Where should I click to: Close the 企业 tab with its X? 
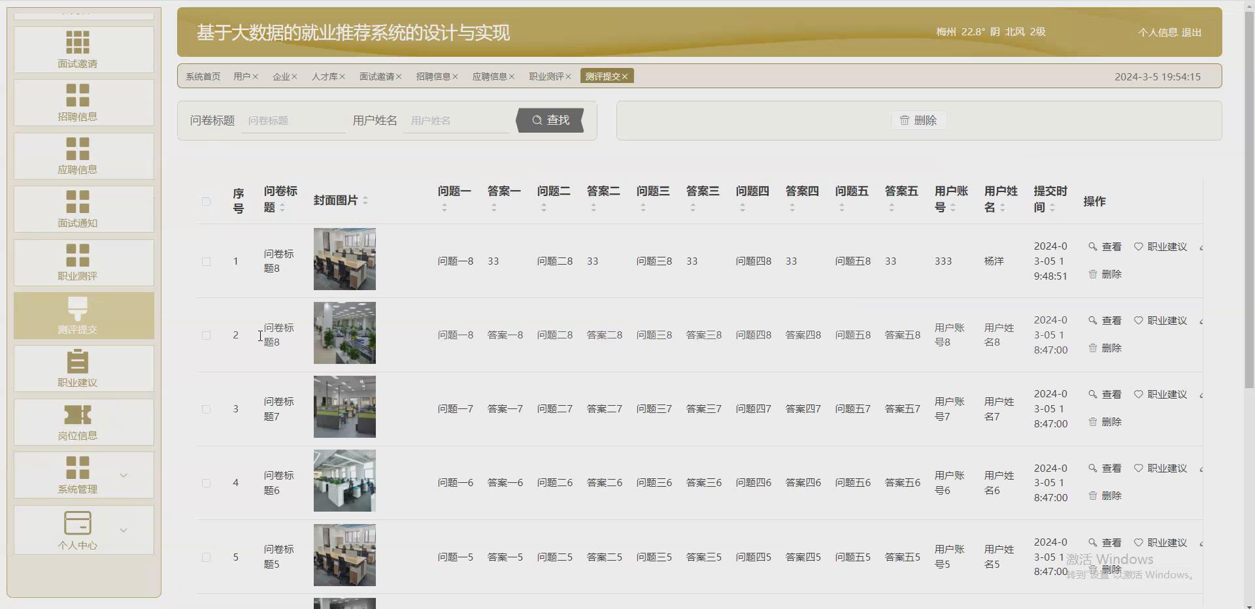[x=294, y=76]
